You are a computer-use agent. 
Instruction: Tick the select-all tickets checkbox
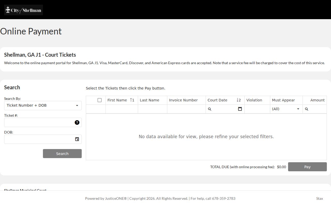(100, 100)
